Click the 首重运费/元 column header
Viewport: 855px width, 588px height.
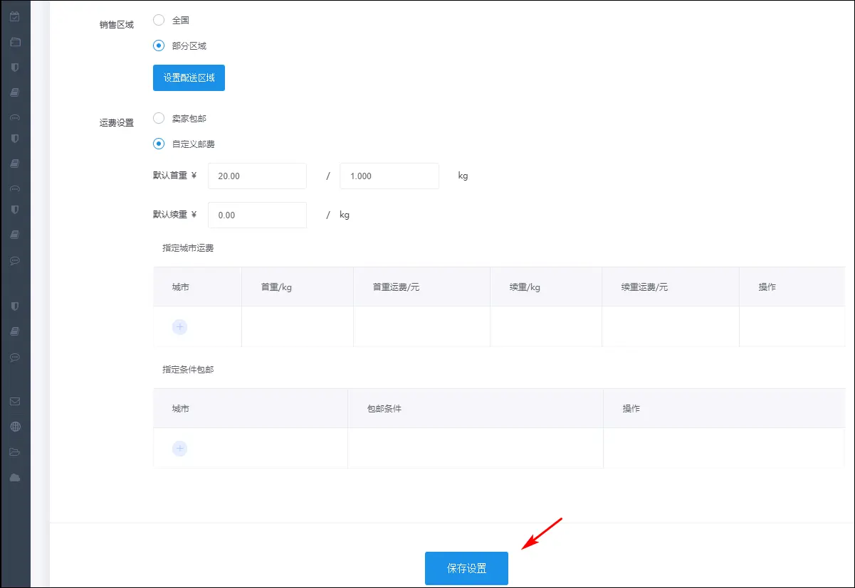click(x=396, y=287)
